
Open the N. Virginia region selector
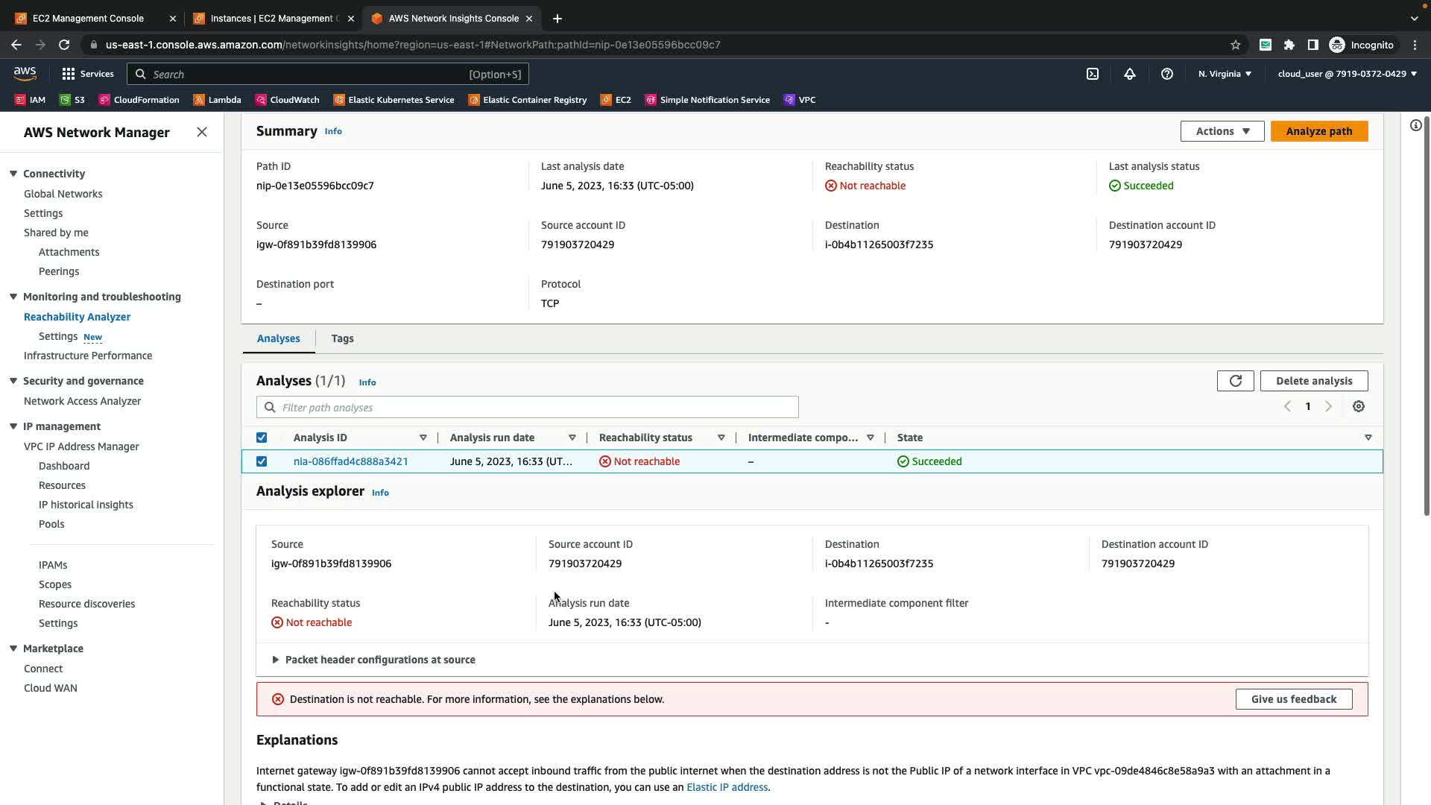click(x=1225, y=74)
